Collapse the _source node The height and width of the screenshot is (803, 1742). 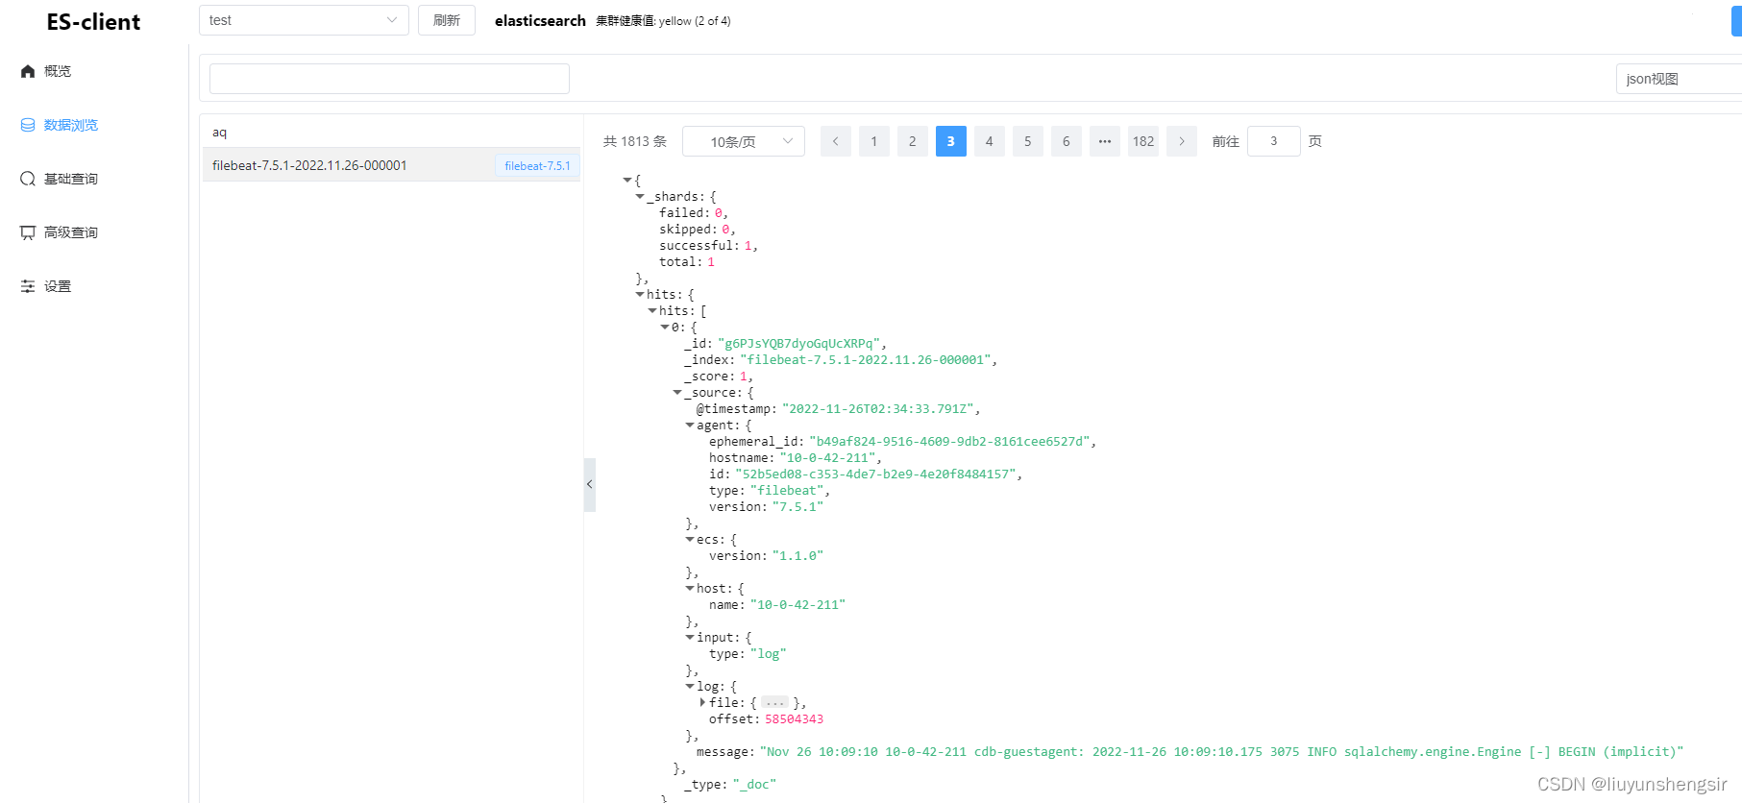pyautogui.click(x=677, y=392)
